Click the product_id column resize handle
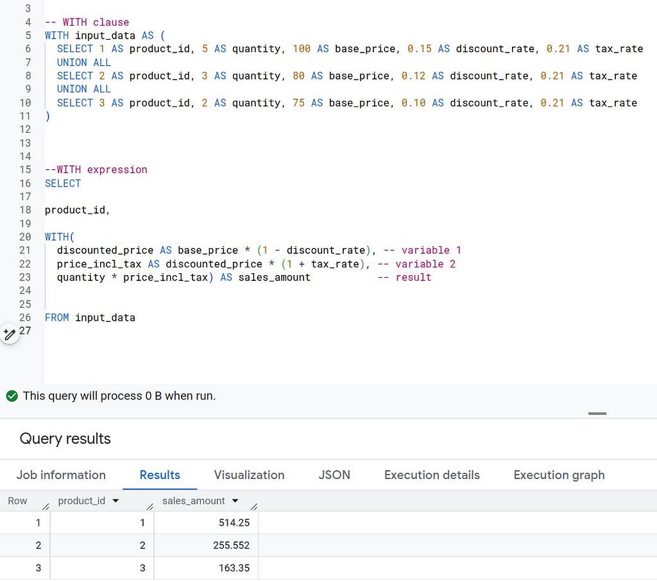Viewport: 657px width, 581px height. [149, 507]
